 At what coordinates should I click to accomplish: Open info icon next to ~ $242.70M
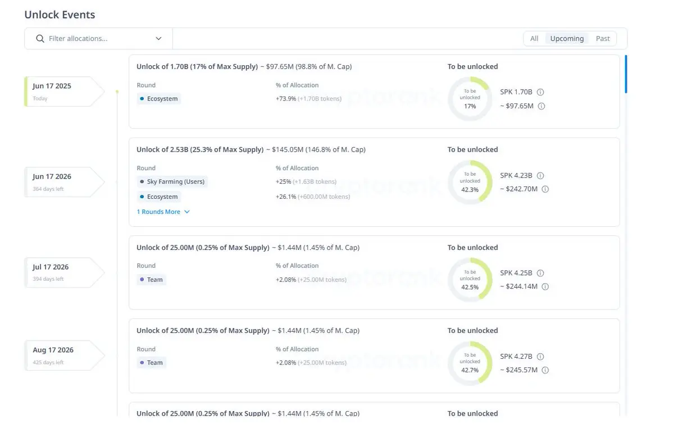(545, 189)
